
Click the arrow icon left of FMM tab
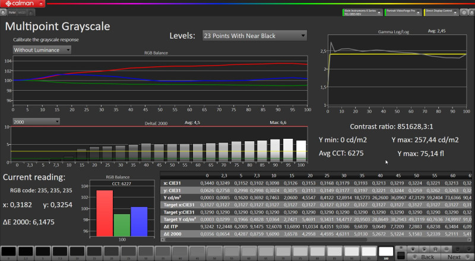(3, 12)
